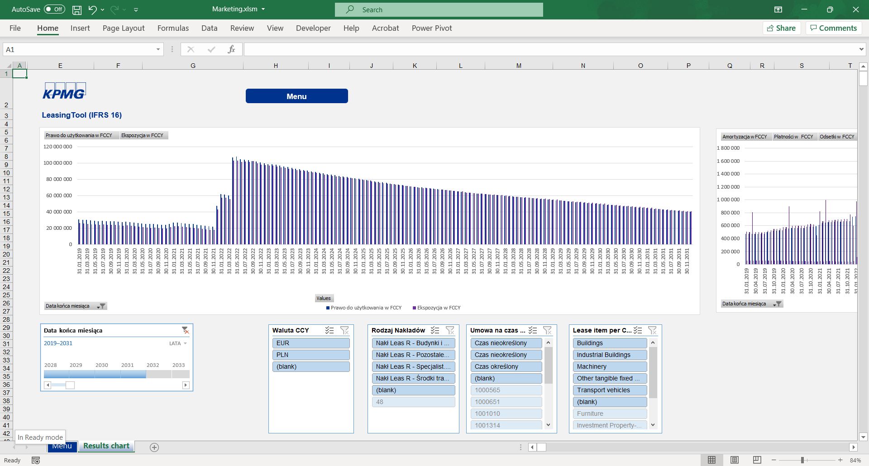This screenshot has height=466, width=869.
Task: Open the Name Box dropdown
Action: [x=158, y=49]
